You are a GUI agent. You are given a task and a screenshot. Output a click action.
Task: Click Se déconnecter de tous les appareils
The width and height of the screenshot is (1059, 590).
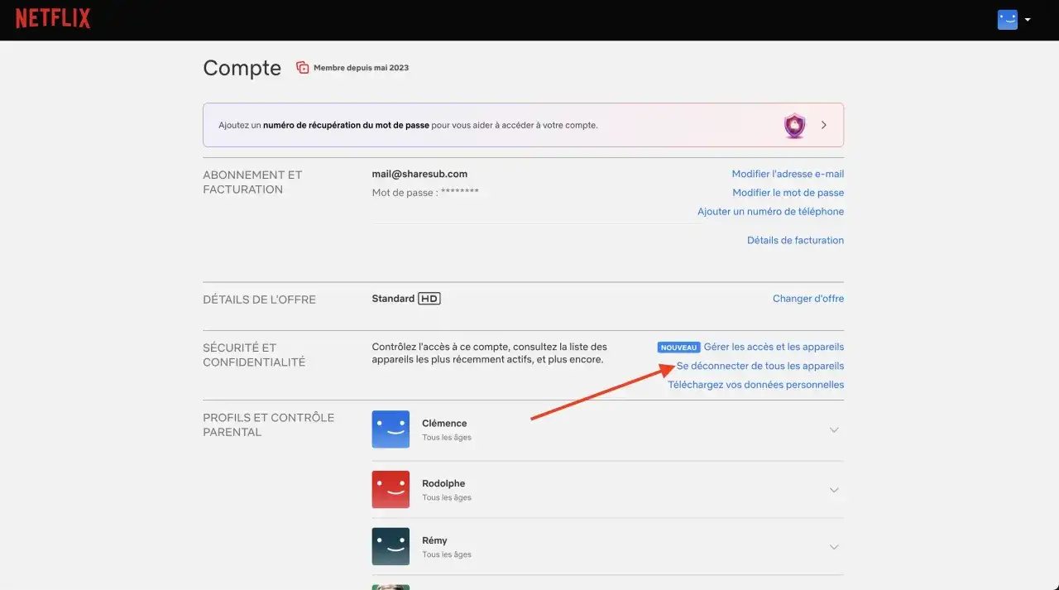(760, 366)
